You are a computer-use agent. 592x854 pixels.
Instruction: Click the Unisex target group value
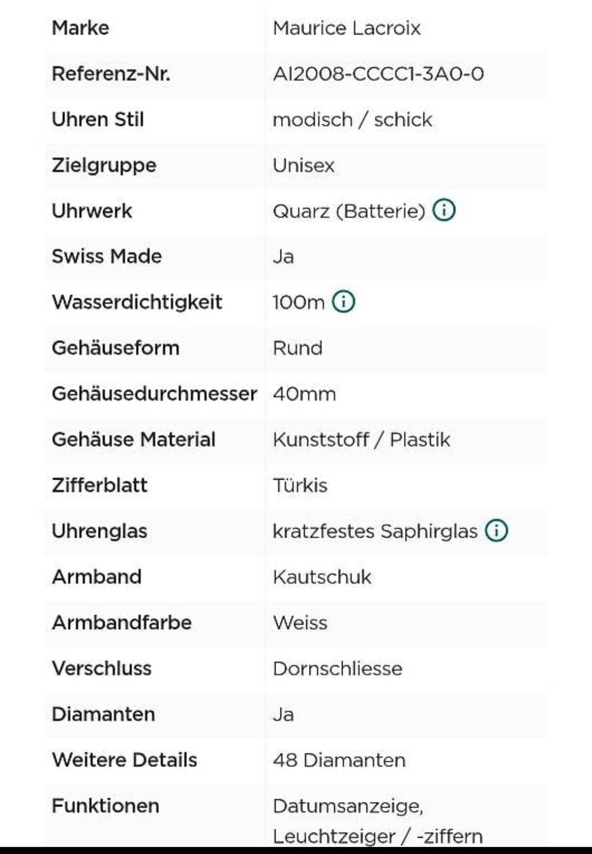point(303,166)
